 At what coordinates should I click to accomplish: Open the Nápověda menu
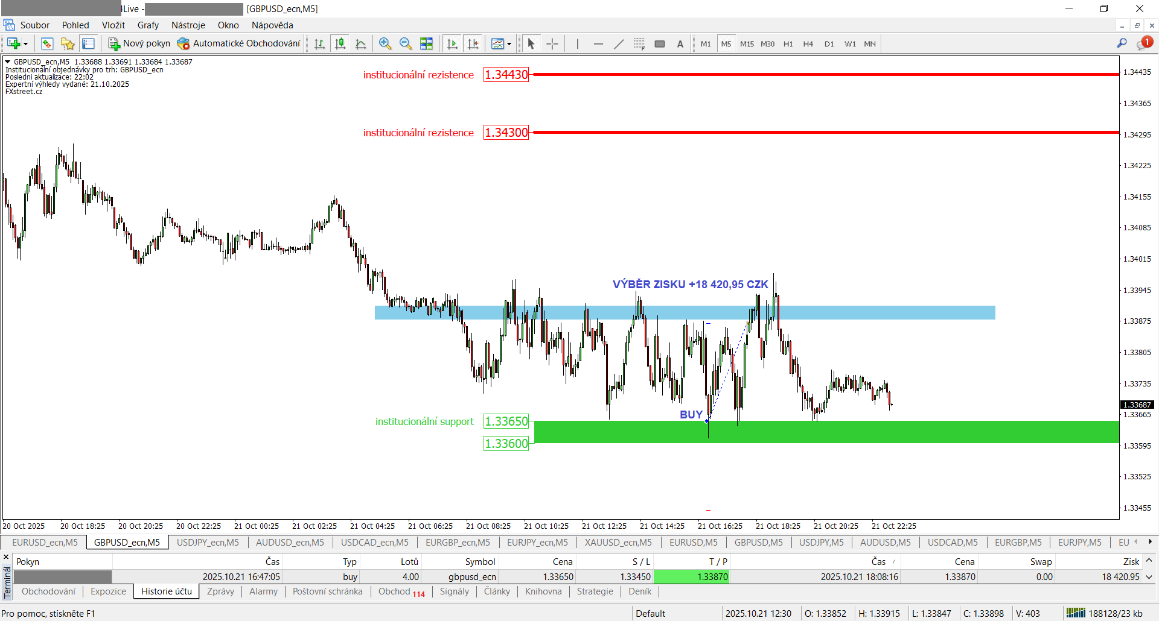(x=272, y=25)
